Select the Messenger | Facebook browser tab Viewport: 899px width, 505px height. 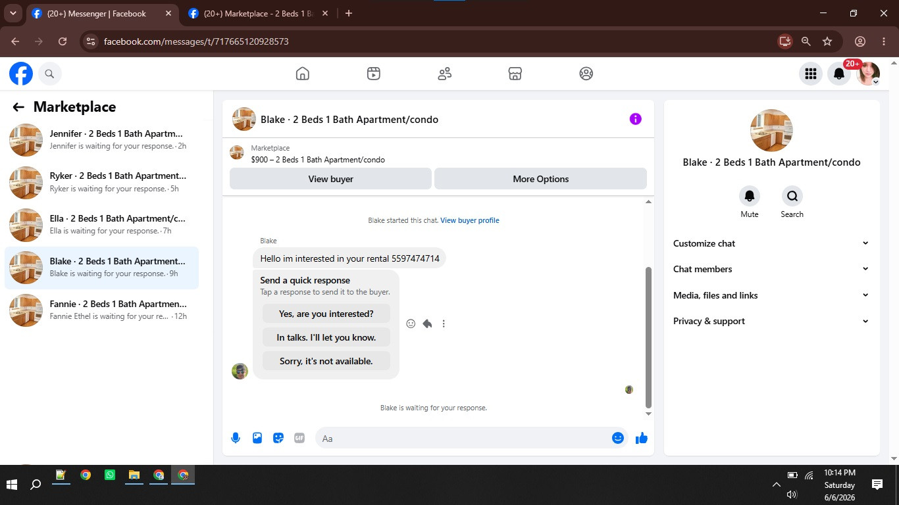[102, 13]
